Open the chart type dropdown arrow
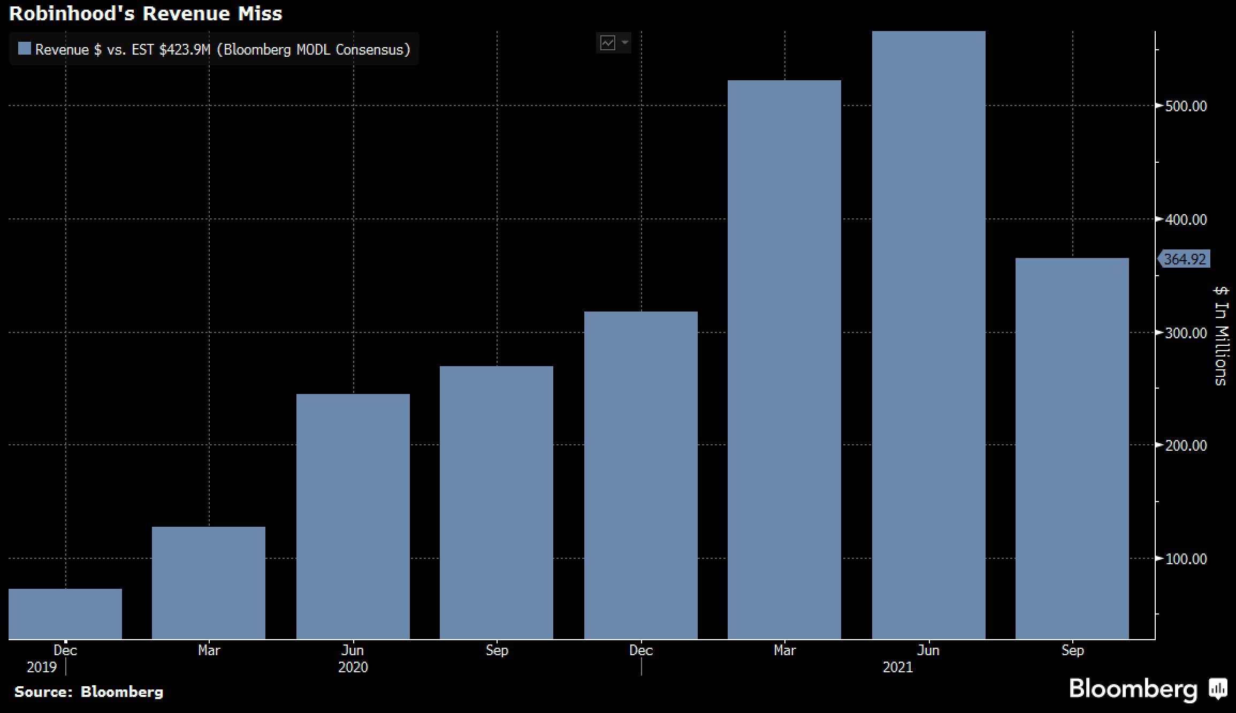The image size is (1236, 713). [625, 42]
